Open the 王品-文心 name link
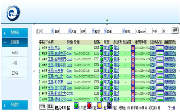The width and height of the screenshot is (180, 112). point(54,48)
